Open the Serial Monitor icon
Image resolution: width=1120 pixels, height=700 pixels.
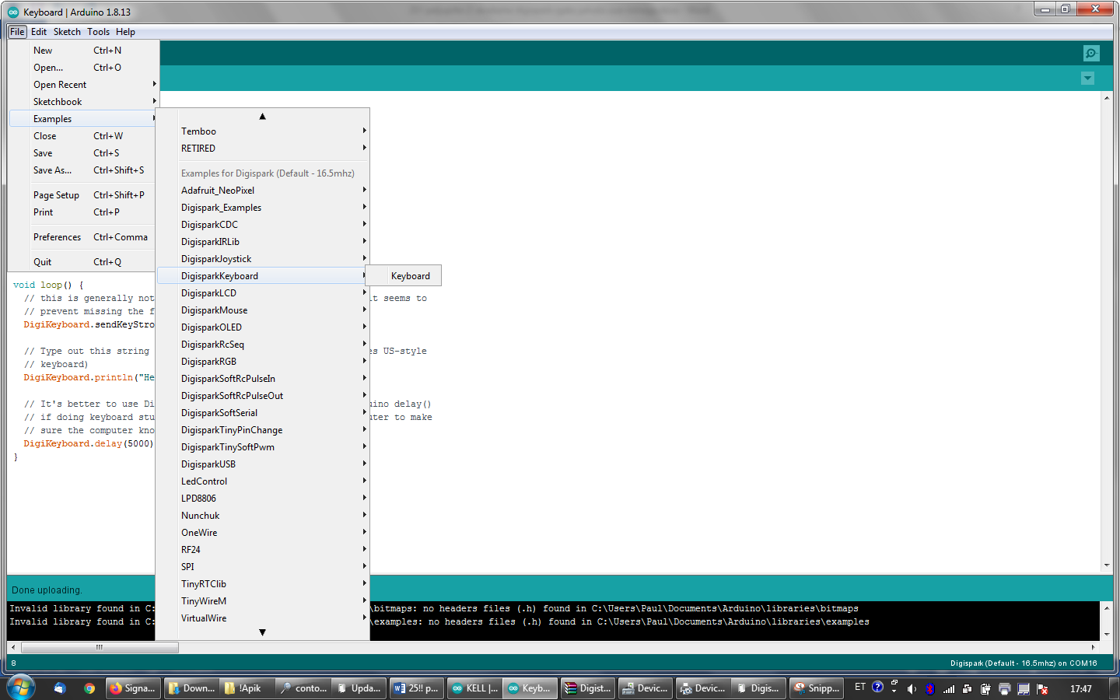click(x=1091, y=53)
